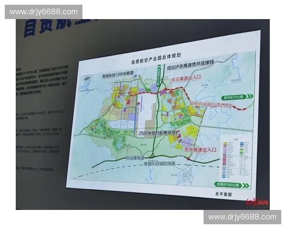The width and height of the screenshot is (286, 229).
Task: Click the vertical green arrow banner at map top
Action: pyautogui.click(x=158, y=75)
